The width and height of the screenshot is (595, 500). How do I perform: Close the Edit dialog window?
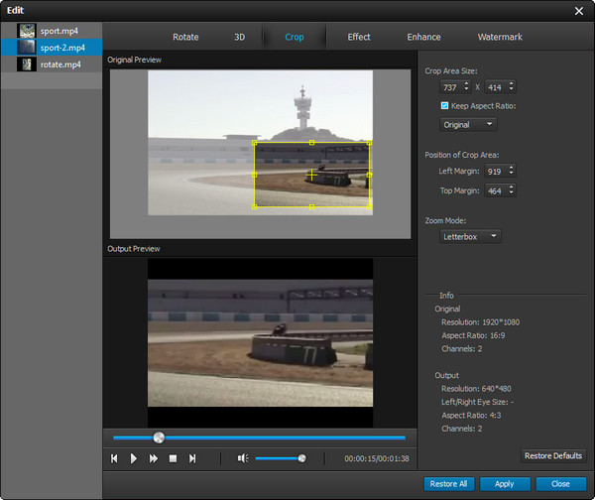point(579,11)
